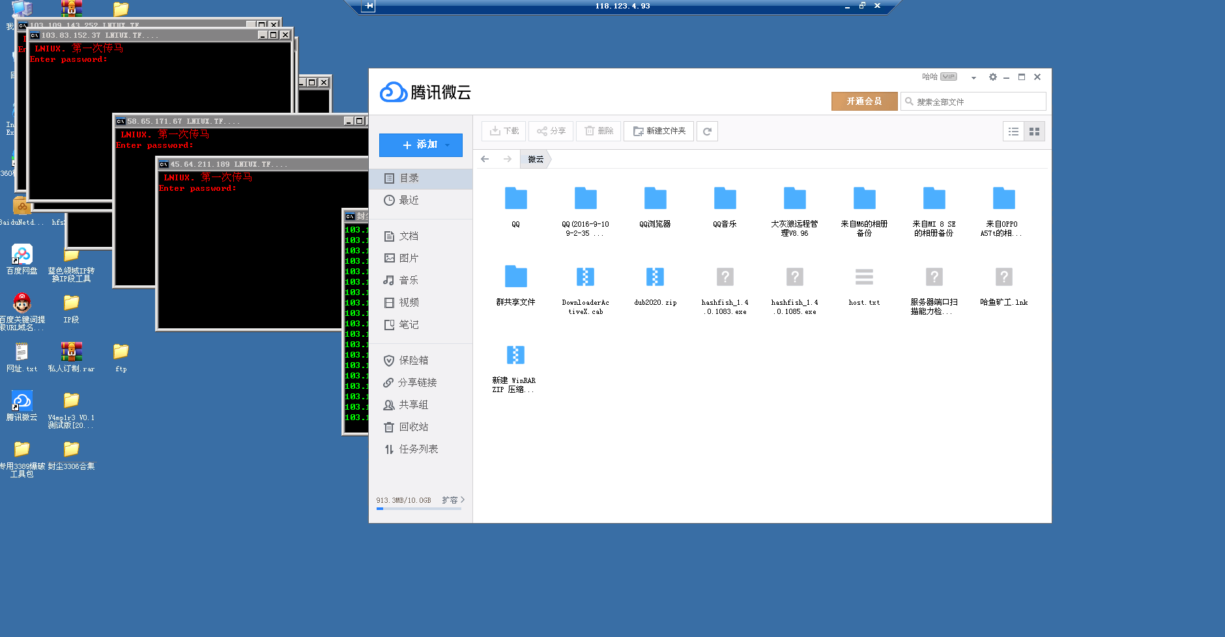Select the 服务器端口扫描能力检测 file
Screen dimensions: 1225x637
[934, 277]
